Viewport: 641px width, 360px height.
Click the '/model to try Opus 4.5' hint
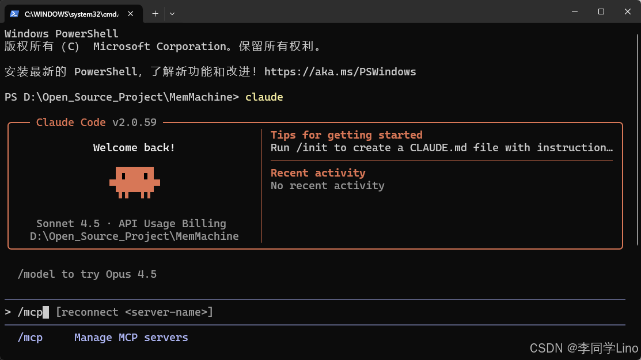(87, 274)
